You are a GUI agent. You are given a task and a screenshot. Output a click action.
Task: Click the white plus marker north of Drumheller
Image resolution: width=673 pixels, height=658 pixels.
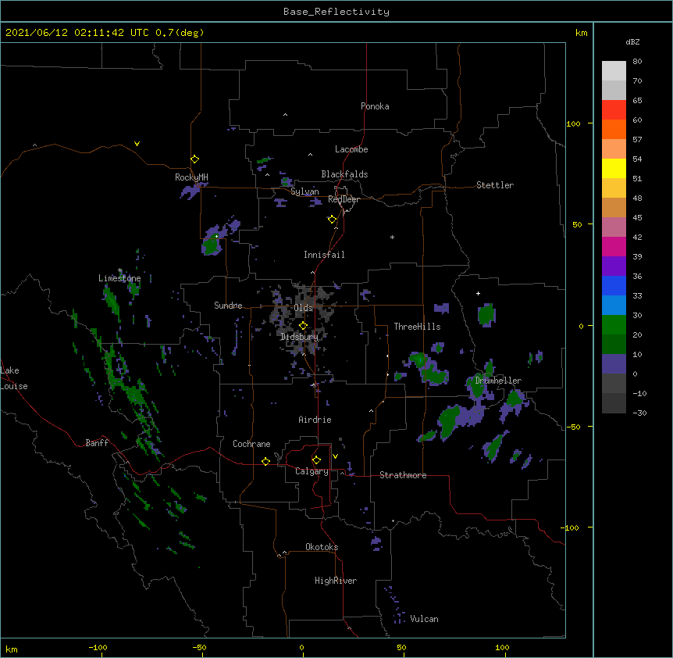click(x=478, y=293)
